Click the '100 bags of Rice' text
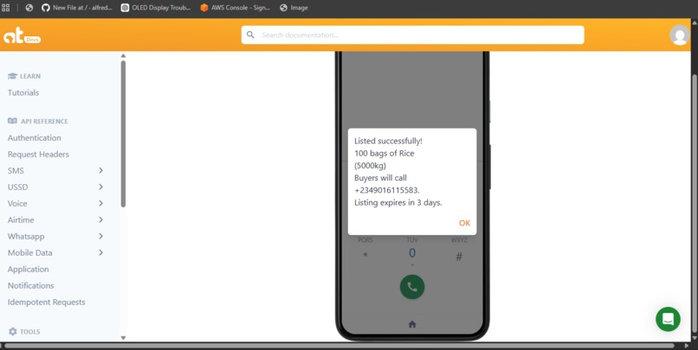The height and width of the screenshot is (350, 698). 385,153
